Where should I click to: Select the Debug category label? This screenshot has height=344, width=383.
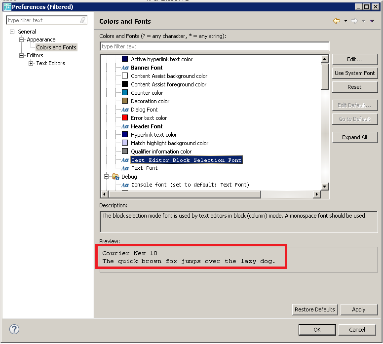[129, 177]
